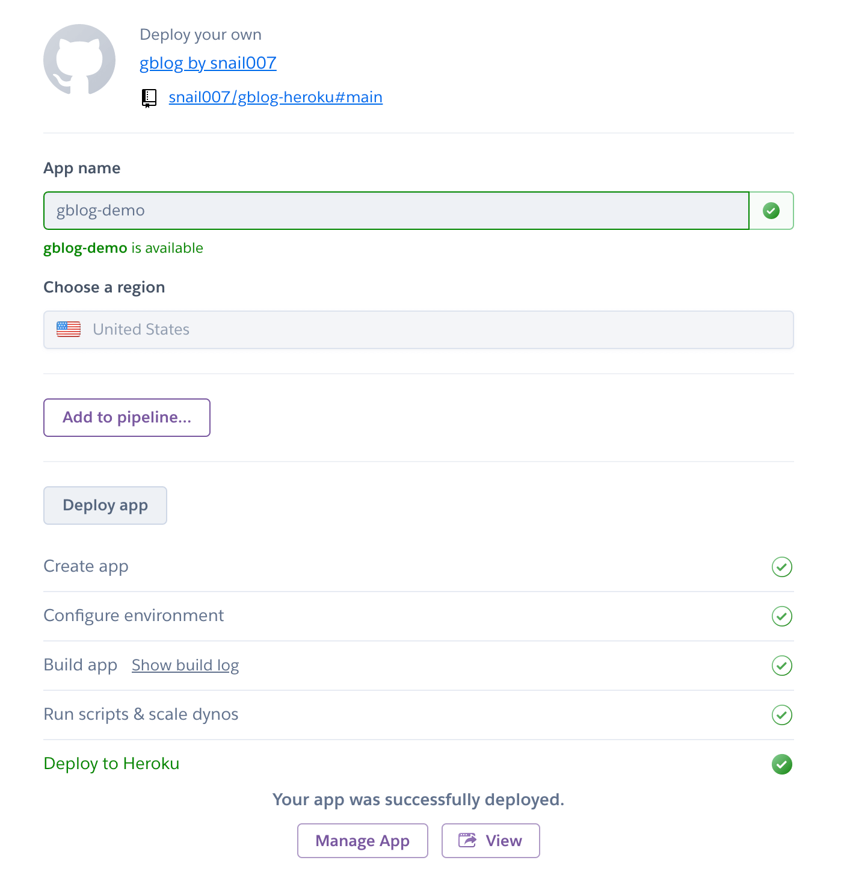Click the Create app status checkmark
Image resolution: width=841 pixels, height=875 pixels.
(x=781, y=567)
